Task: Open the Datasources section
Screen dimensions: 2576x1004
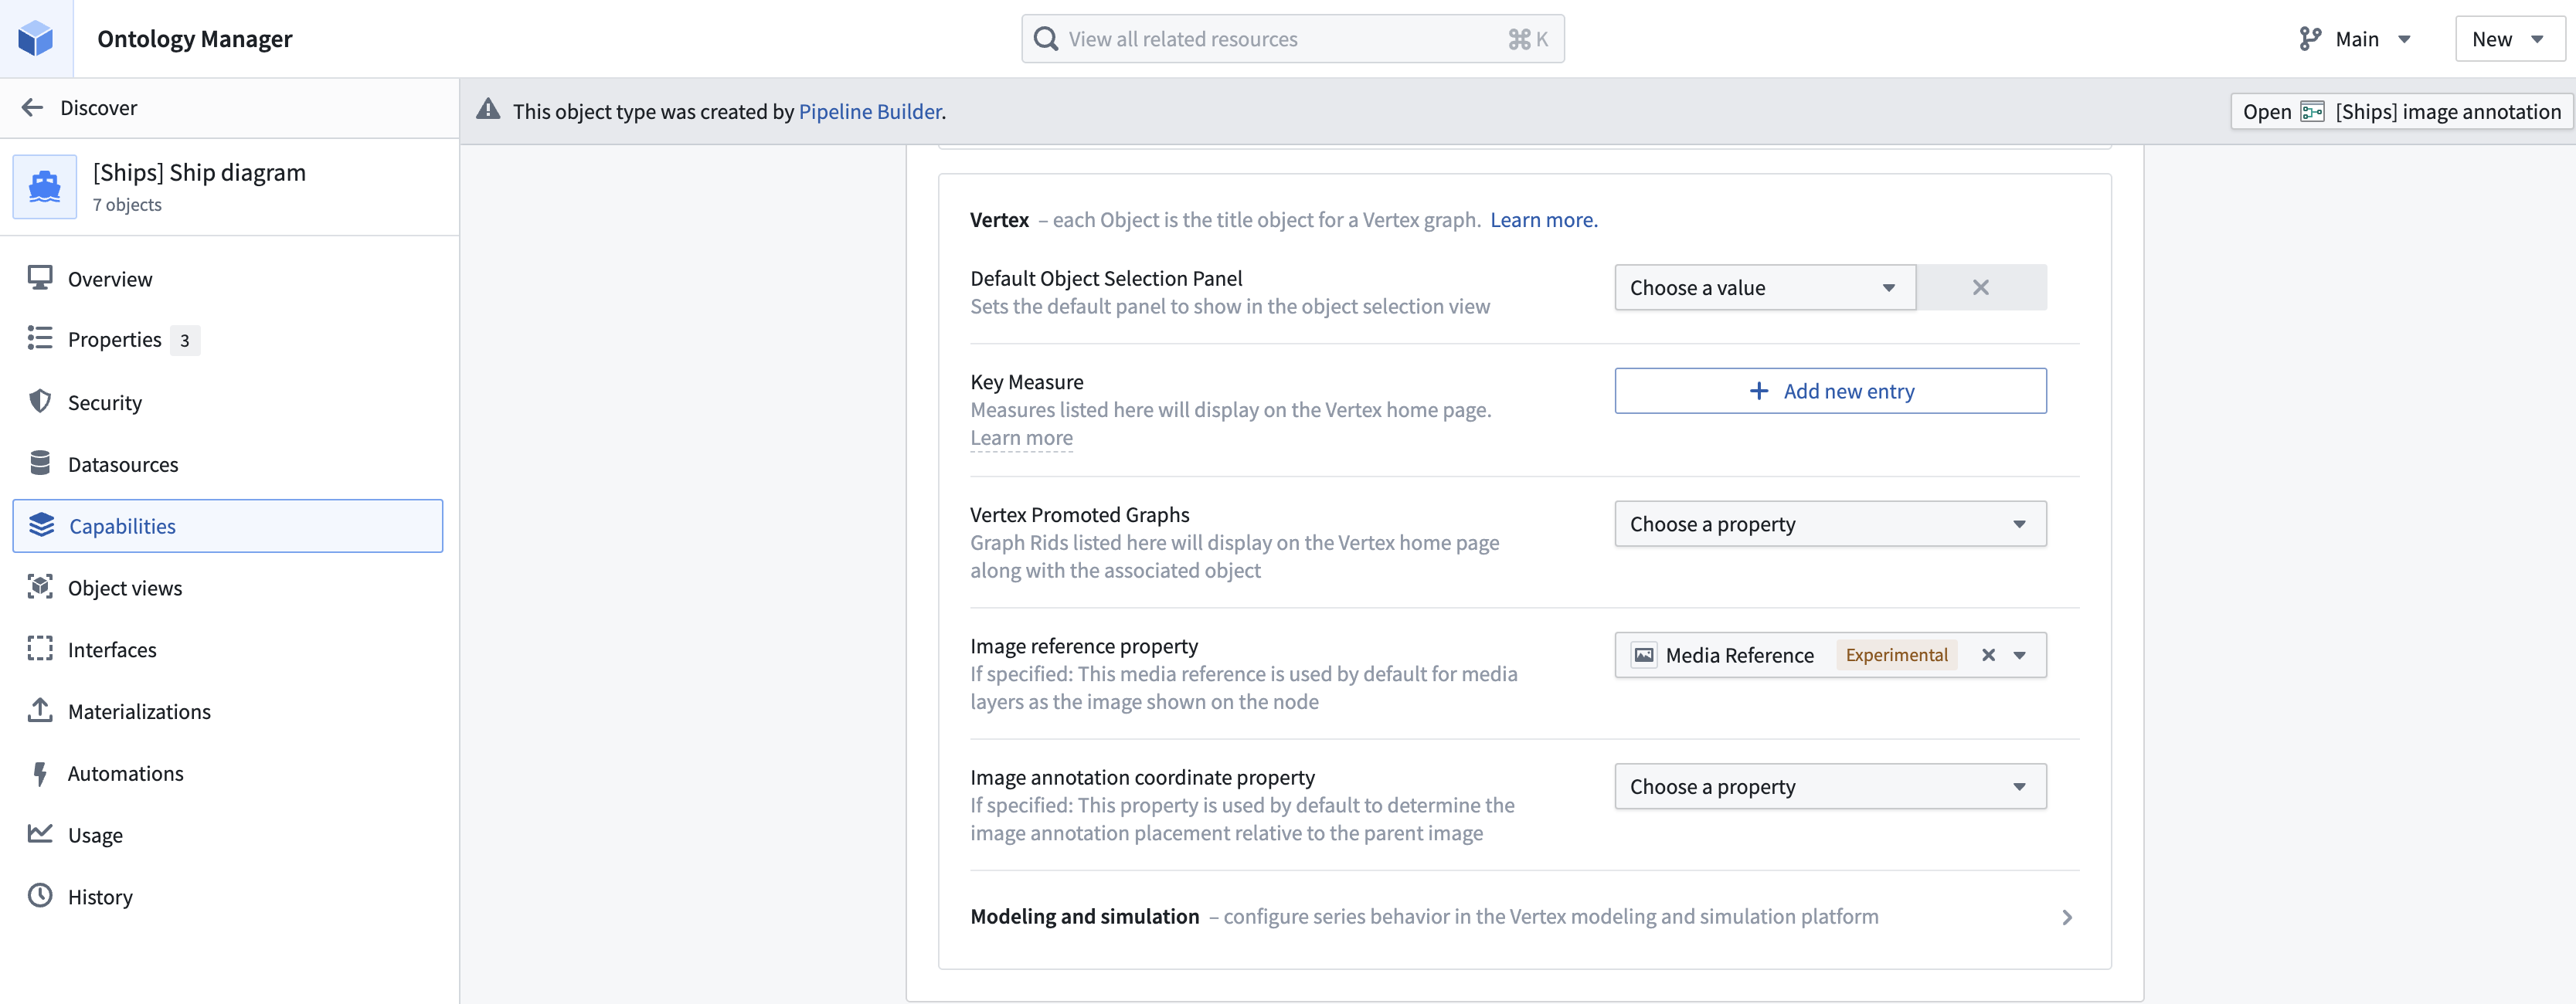Action: tap(228, 464)
